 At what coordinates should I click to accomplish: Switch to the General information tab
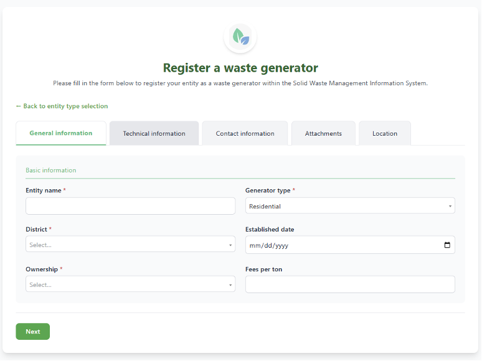[61, 133]
